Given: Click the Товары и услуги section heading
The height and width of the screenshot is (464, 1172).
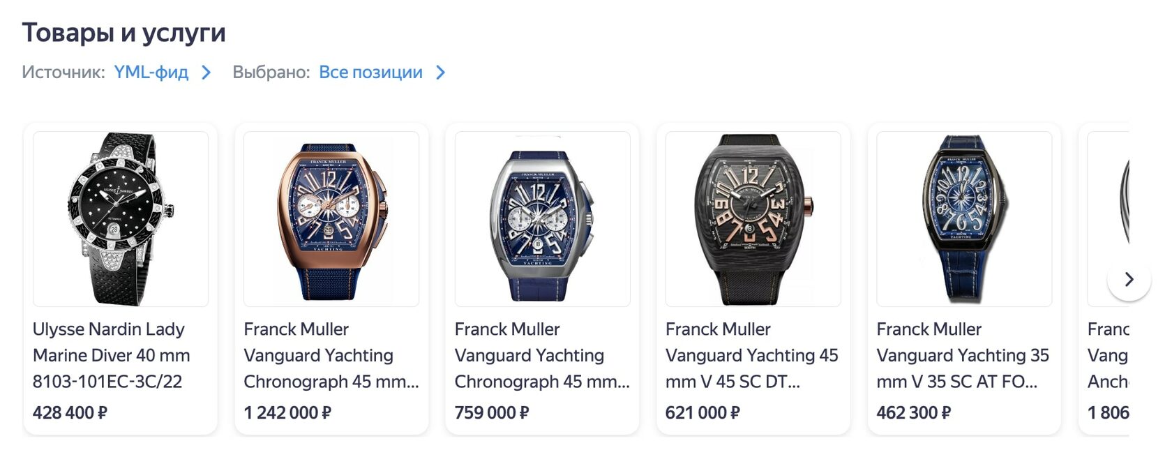Looking at the screenshot, I should point(124,33).
